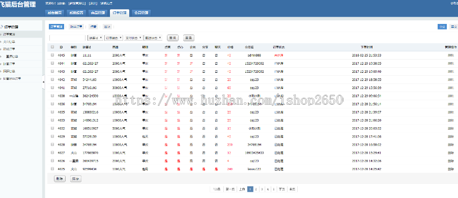Image resolution: width=458 pixels, height=198 pixels.
Task: Open page 2 in pagination
Action: coord(256,189)
